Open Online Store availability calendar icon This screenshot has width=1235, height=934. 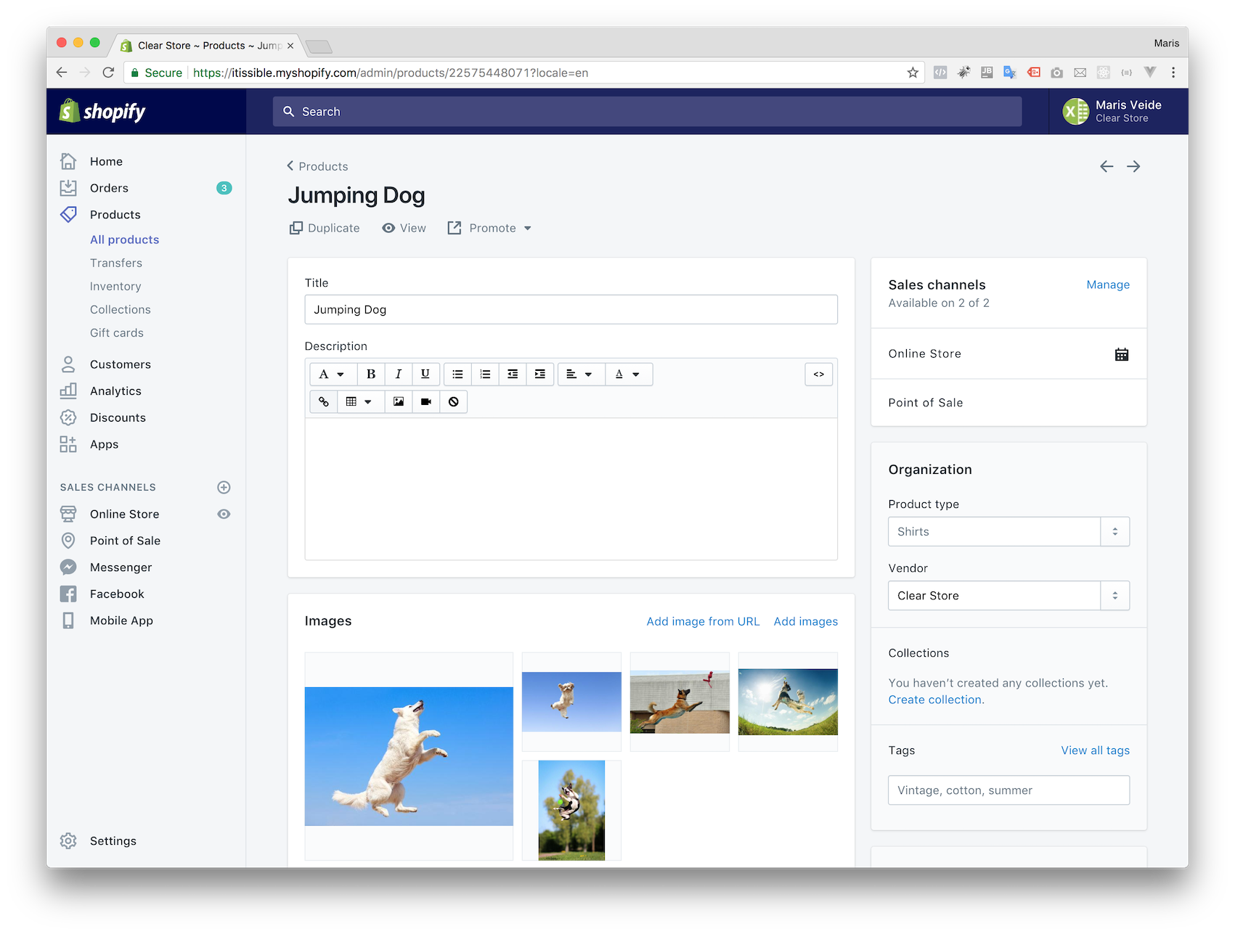(1121, 354)
